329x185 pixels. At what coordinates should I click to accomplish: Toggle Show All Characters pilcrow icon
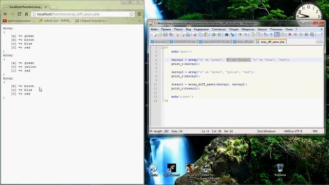coord(271,34)
